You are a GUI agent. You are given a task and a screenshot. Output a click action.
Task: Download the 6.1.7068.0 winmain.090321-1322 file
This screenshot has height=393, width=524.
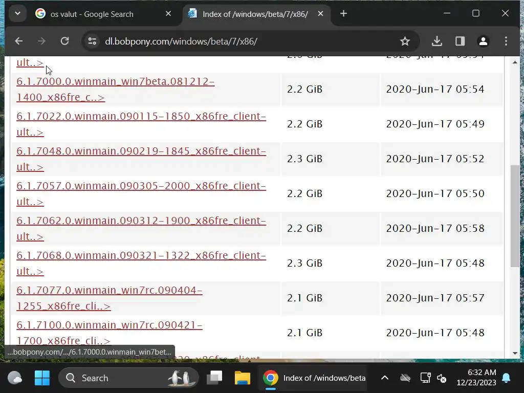(141, 263)
